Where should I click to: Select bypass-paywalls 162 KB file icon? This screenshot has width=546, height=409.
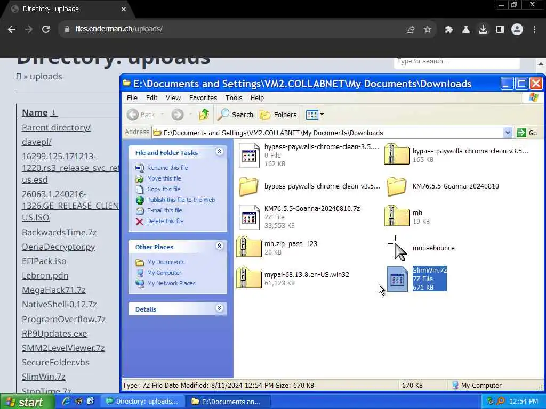(249, 156)
